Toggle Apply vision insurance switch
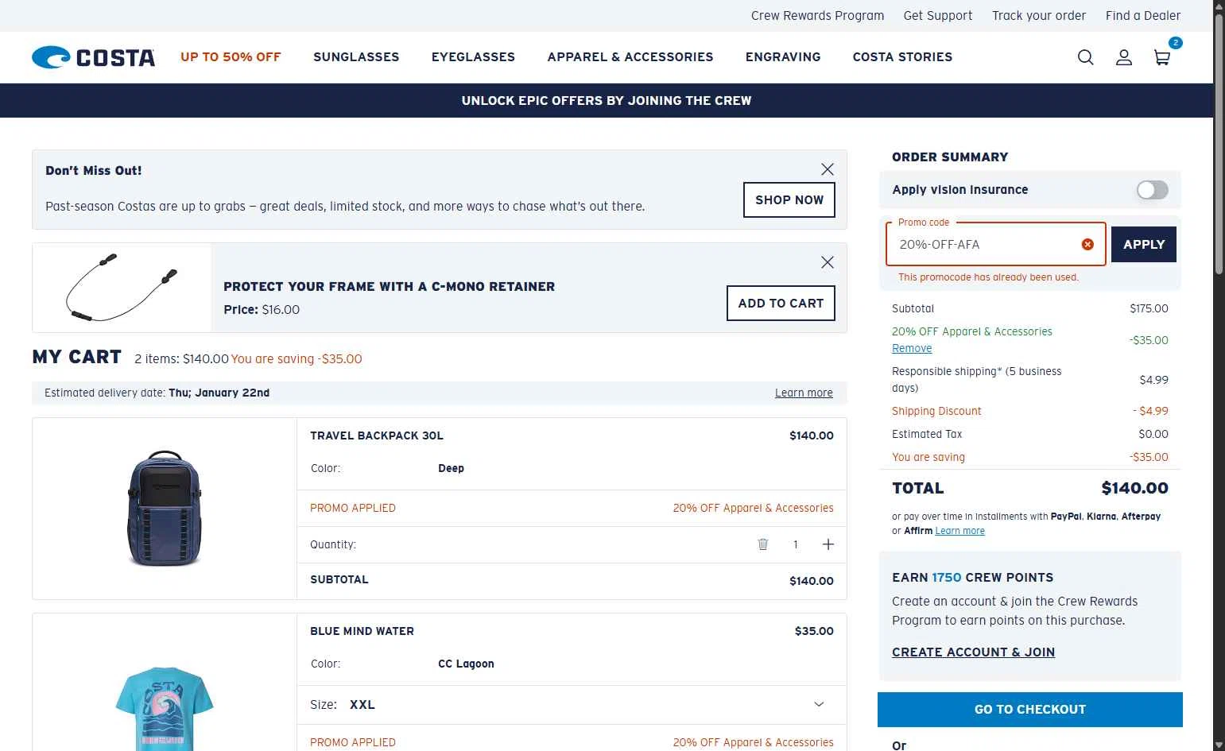 click(x=1152, y=190)
